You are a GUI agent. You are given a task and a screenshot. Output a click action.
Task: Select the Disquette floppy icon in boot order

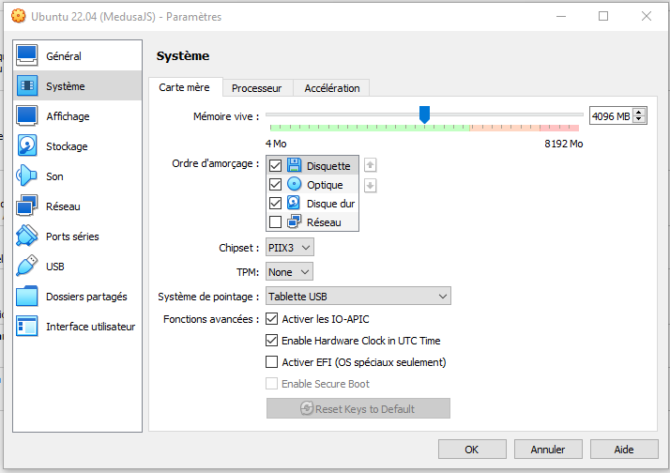[x=294, y=165]
